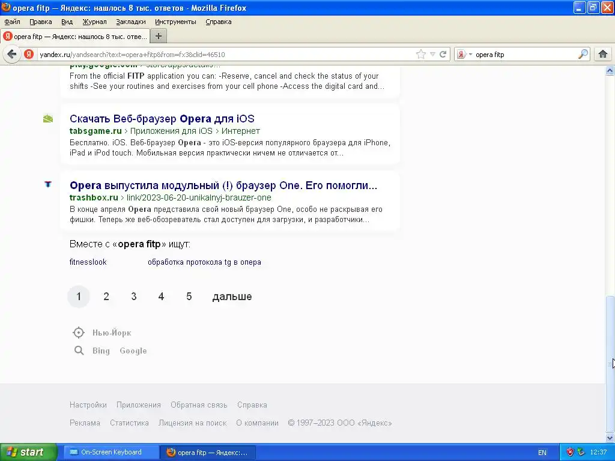The width and height of the screenshot is (615, 461).
Task: Open the Вид menu
Action: click(67, 22)
